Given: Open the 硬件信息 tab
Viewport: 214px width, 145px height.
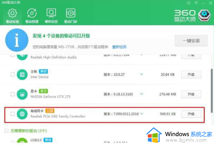Looking at the screenshot, I should 51,16.
